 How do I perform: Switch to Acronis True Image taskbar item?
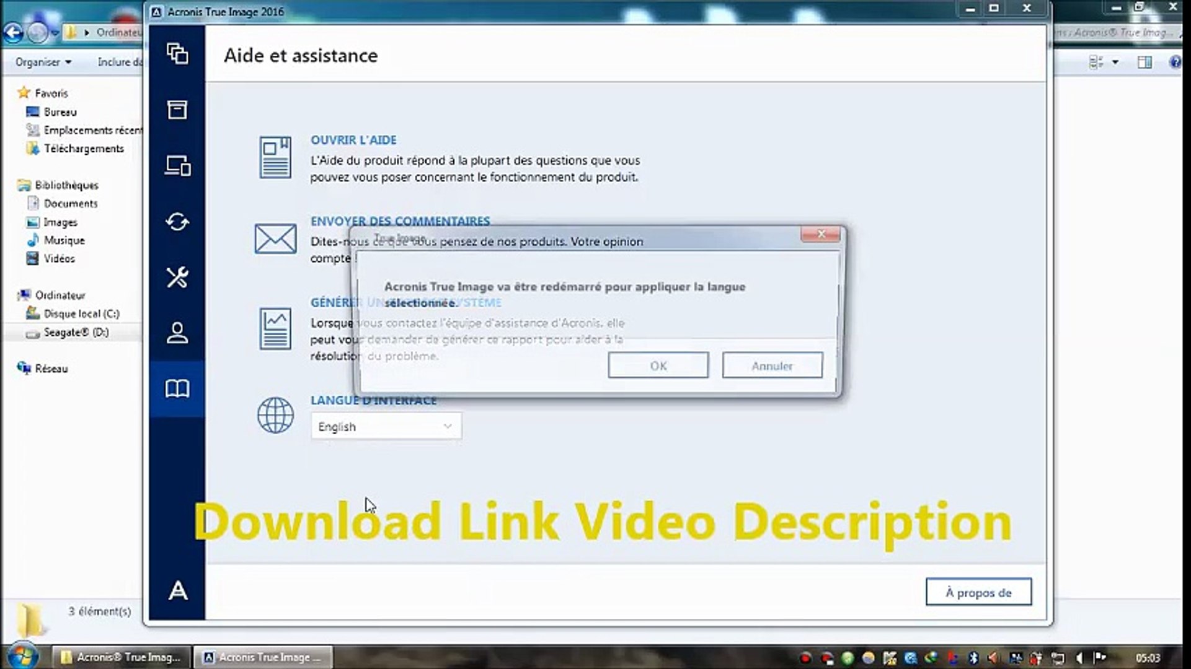click(x=263, y=657)
